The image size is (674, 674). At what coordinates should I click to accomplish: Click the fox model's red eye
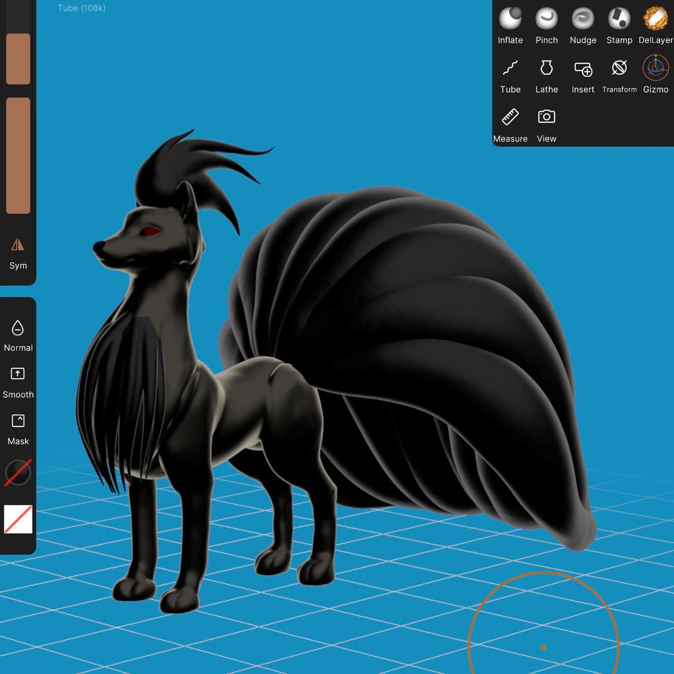click(150, 231)
